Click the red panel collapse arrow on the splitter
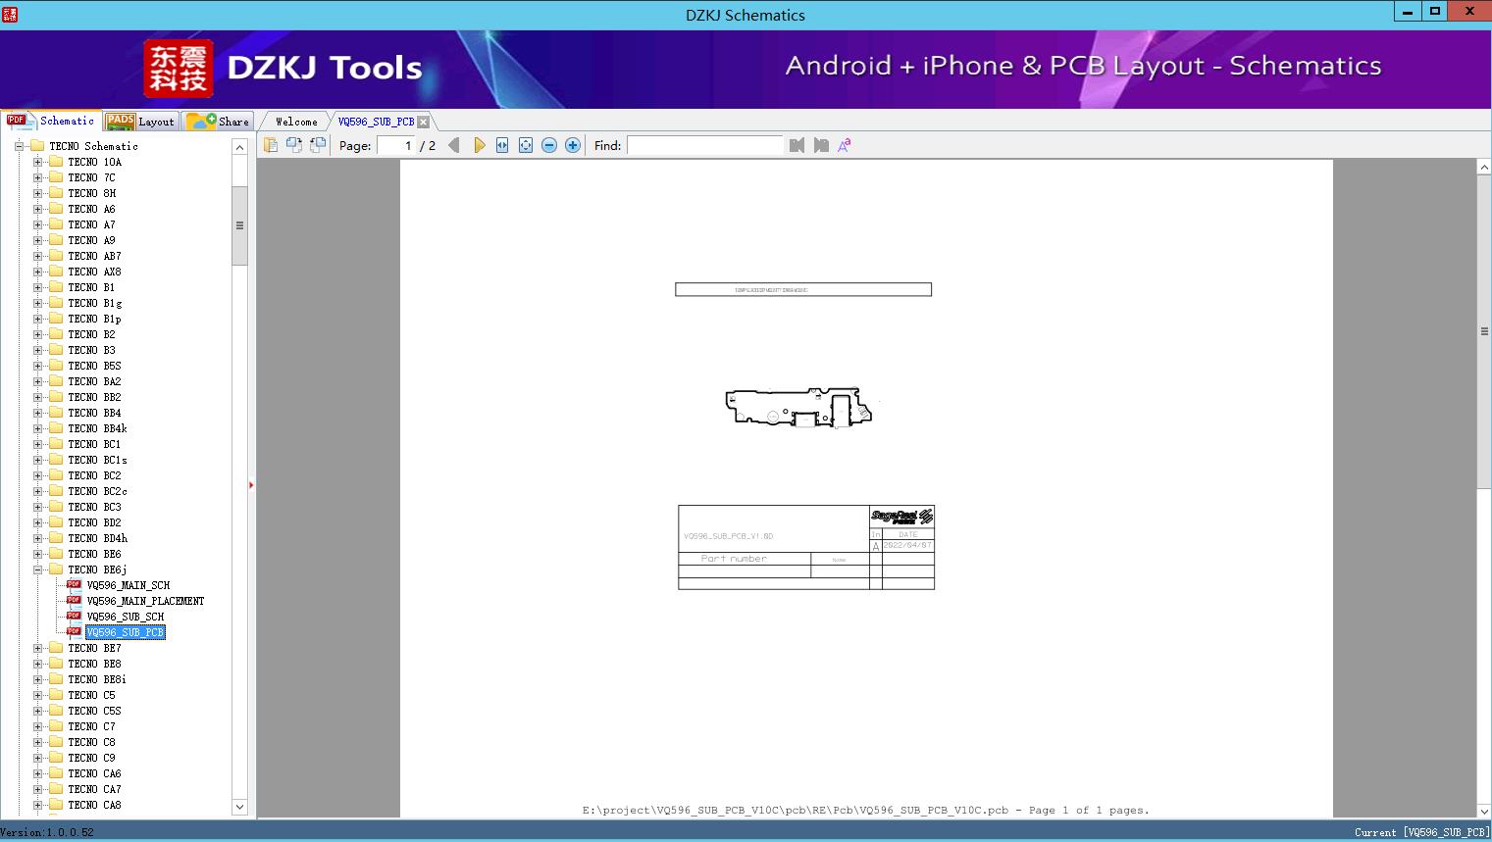This screenshot has height=842, width=1492. pos(251,484)
